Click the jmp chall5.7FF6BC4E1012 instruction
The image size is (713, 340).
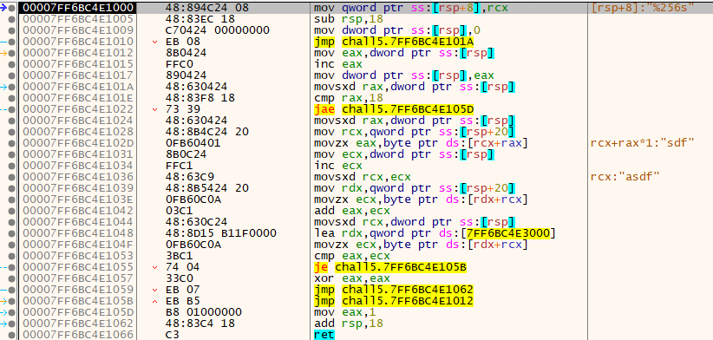click(x=393, y=301)
